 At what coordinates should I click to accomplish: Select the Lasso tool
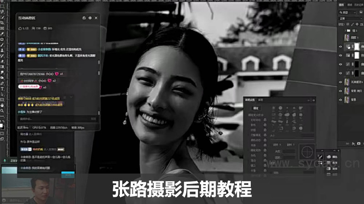coord(2,12)
